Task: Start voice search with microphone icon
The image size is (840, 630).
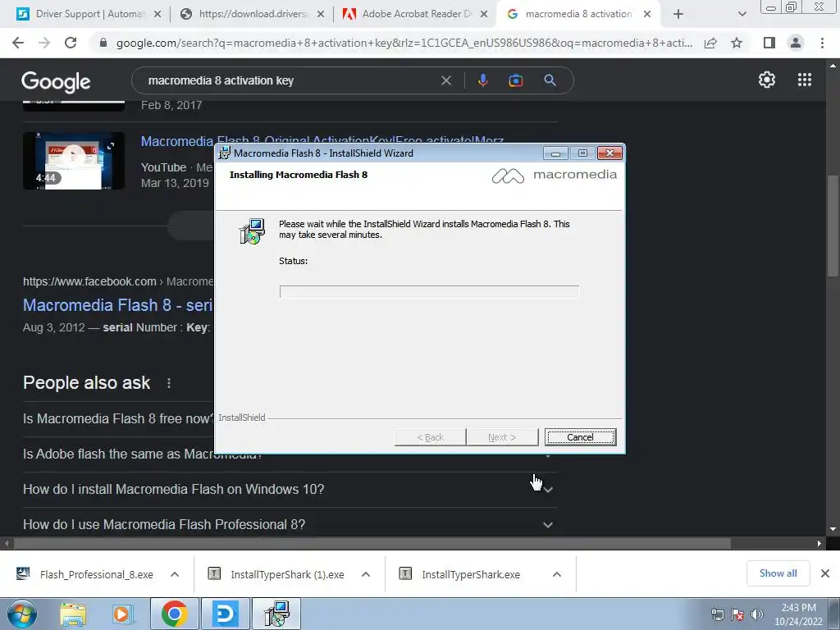Action: (482, 80)
